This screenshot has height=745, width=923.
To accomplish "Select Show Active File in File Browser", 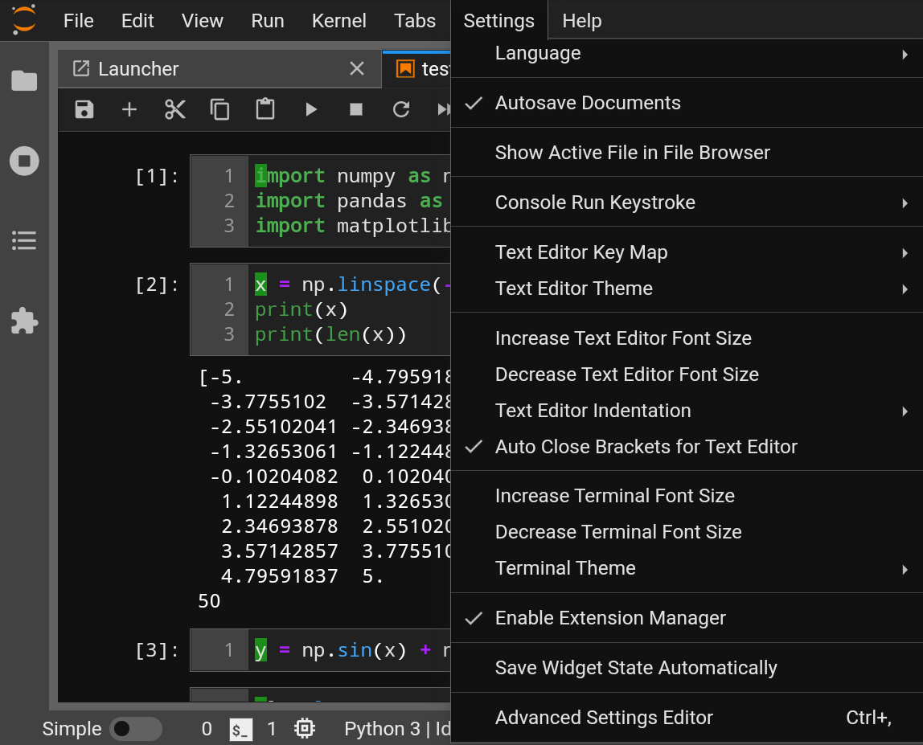I will tap(632, 152).
